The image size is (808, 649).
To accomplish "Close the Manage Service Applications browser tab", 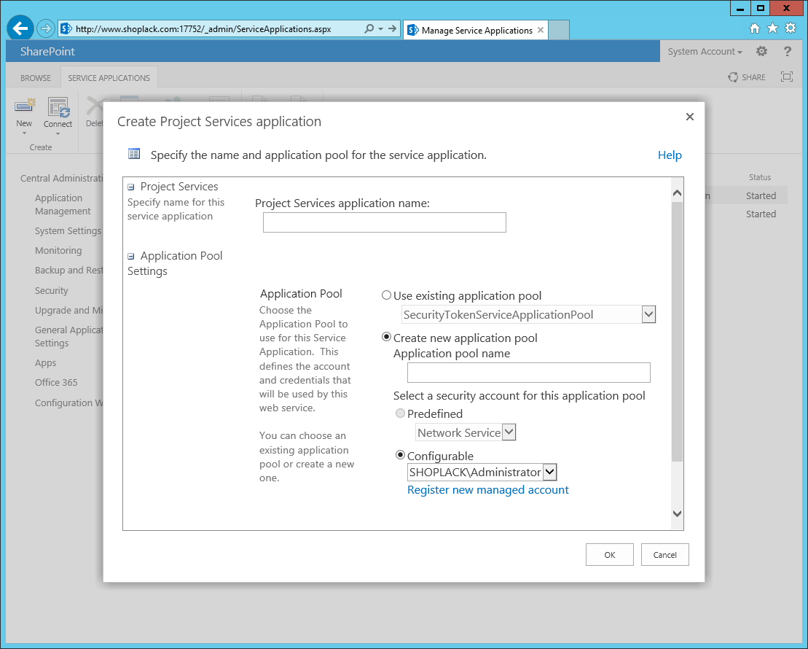I will tap(540, 30).
